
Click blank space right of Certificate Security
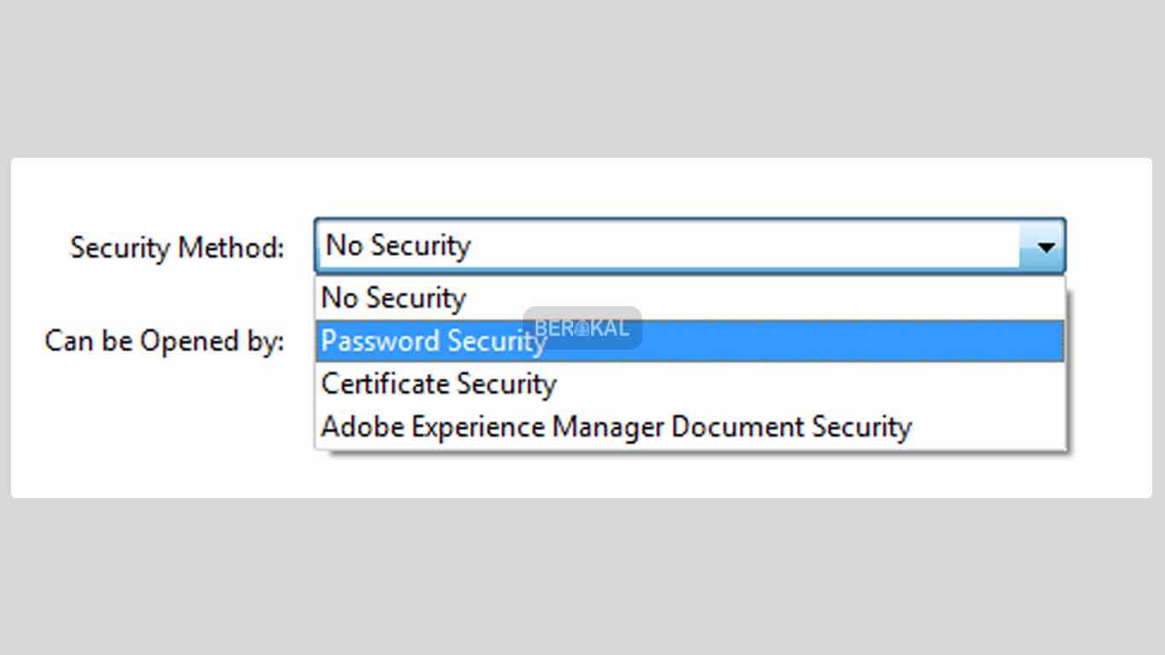point(810,384)
